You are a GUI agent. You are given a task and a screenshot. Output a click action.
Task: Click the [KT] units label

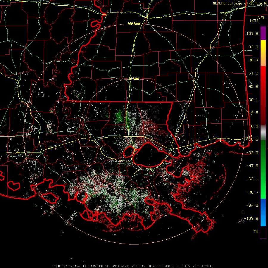click(254, 21)
